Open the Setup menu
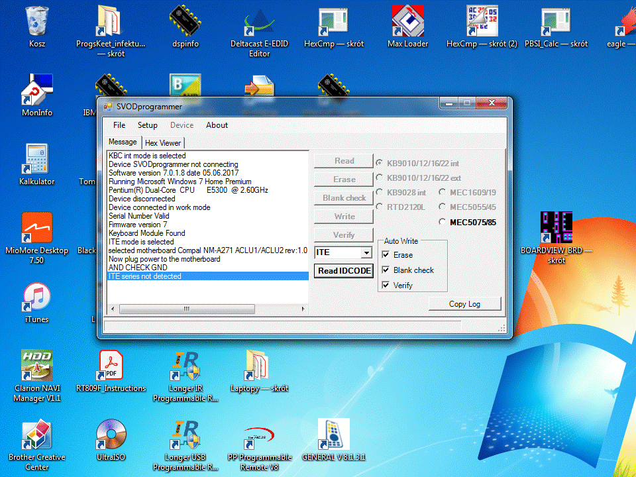The width and height of the screenshot is (636, 477). pyautogui.click(x=148, y=125)
